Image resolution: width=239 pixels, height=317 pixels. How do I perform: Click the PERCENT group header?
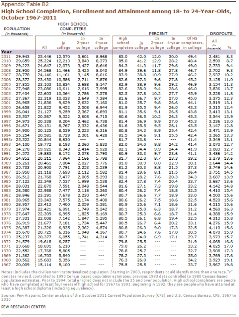pyautogui.click(x=159, y=34)
